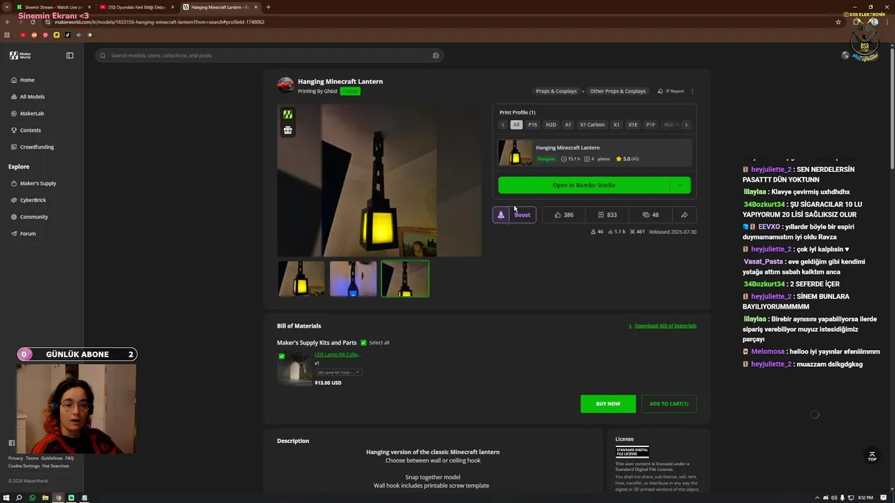Screen dimensions: 895x503
Task: Click the BUY NOW button
Action: coord(608,404)
